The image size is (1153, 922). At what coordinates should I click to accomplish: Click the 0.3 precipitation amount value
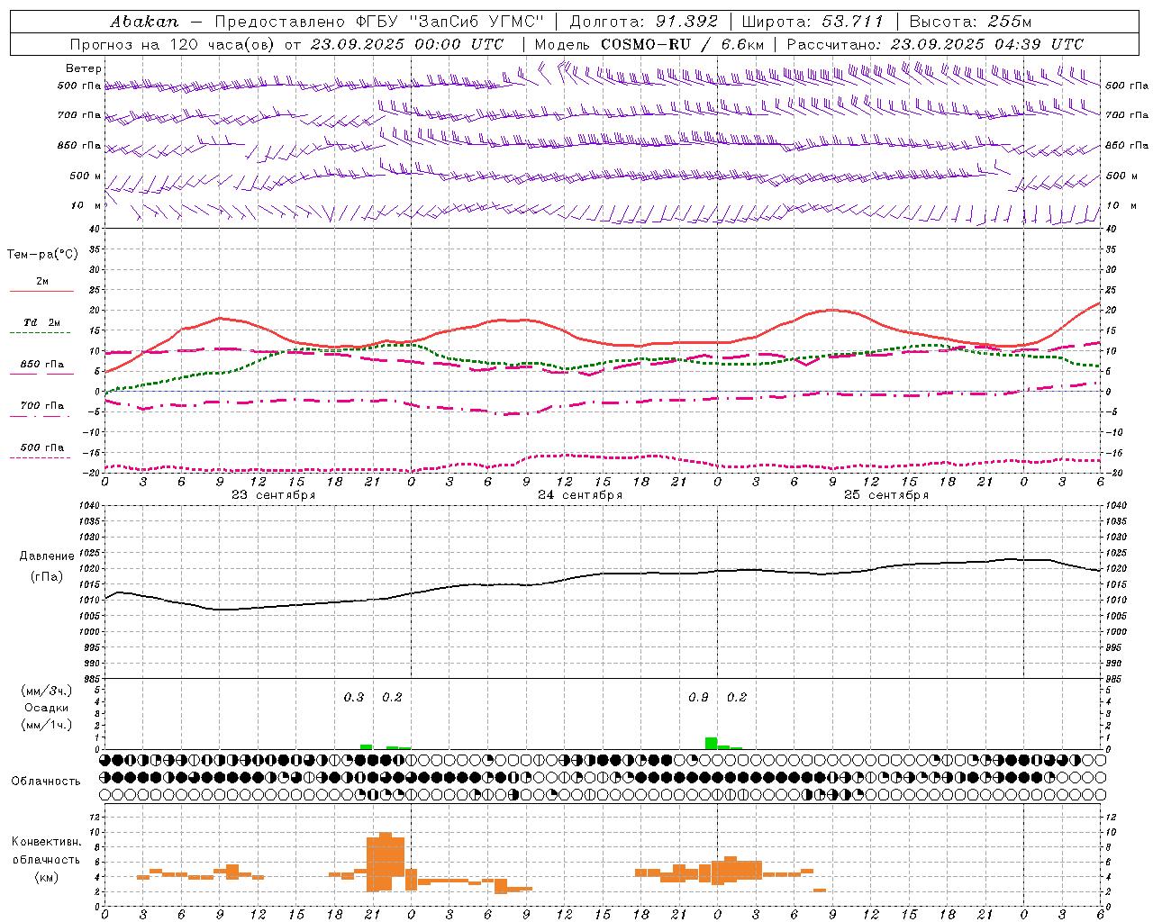pyautogui.click(x=354, y=697)
